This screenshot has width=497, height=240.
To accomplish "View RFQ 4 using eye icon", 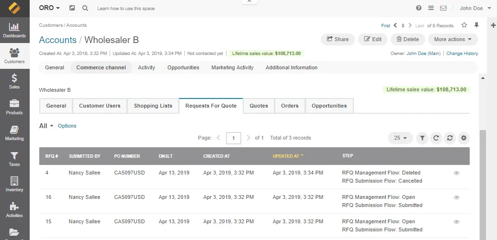I will tap(456, 173).
